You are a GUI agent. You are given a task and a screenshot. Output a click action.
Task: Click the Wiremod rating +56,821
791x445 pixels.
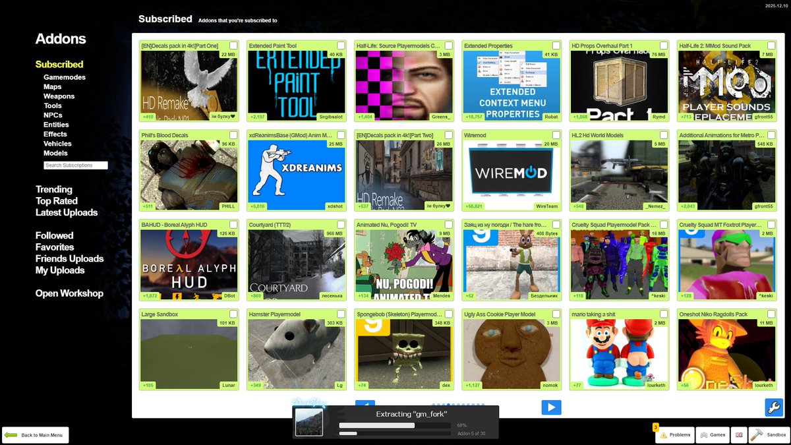[474, 206]
